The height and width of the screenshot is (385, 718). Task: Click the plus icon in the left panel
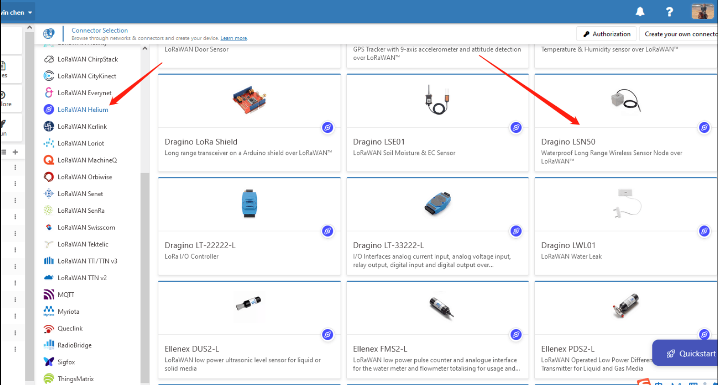pos(15,152)
